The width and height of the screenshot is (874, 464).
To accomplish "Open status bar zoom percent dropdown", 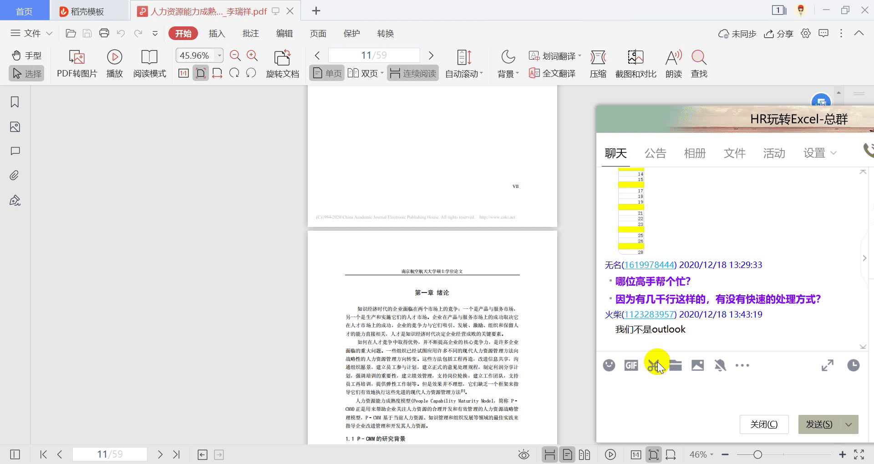I will [701, 454].
